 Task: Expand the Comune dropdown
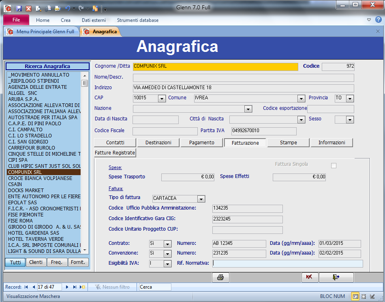(301, 99)
